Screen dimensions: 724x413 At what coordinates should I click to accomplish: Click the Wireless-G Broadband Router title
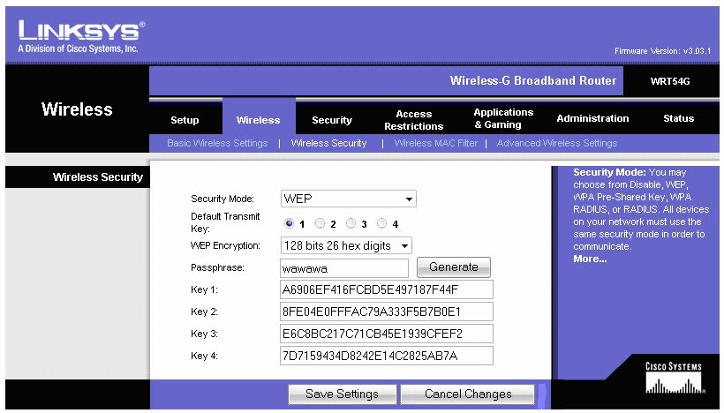click(x=532, y=81)
